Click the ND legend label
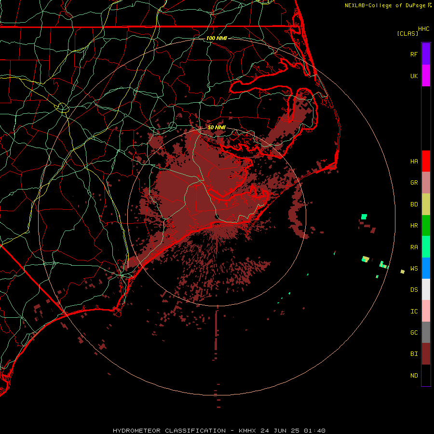The width and height of the screenshot is (434, 434). point(414,376)
